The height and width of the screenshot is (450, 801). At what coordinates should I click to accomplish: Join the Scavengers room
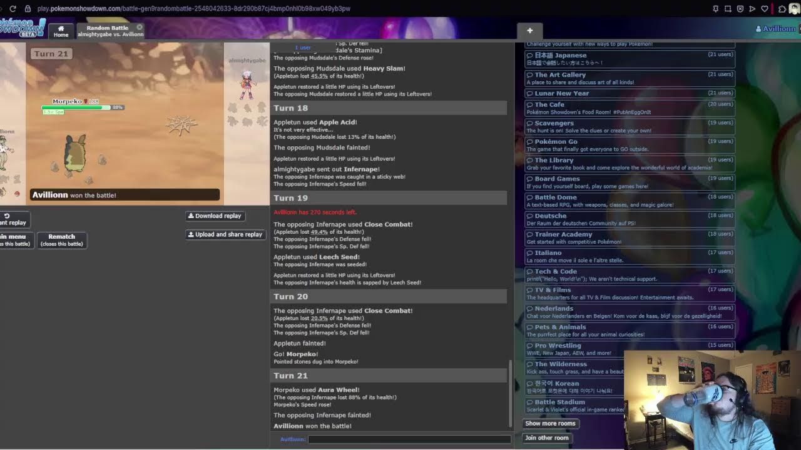coord(629,126)
